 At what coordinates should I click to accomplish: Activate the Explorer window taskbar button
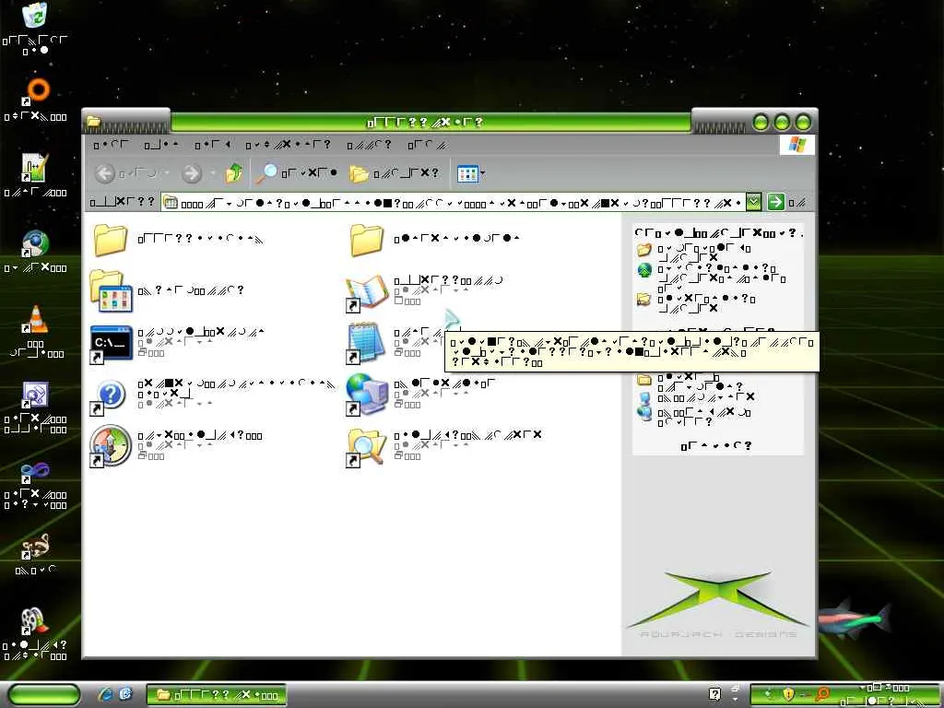217,695
